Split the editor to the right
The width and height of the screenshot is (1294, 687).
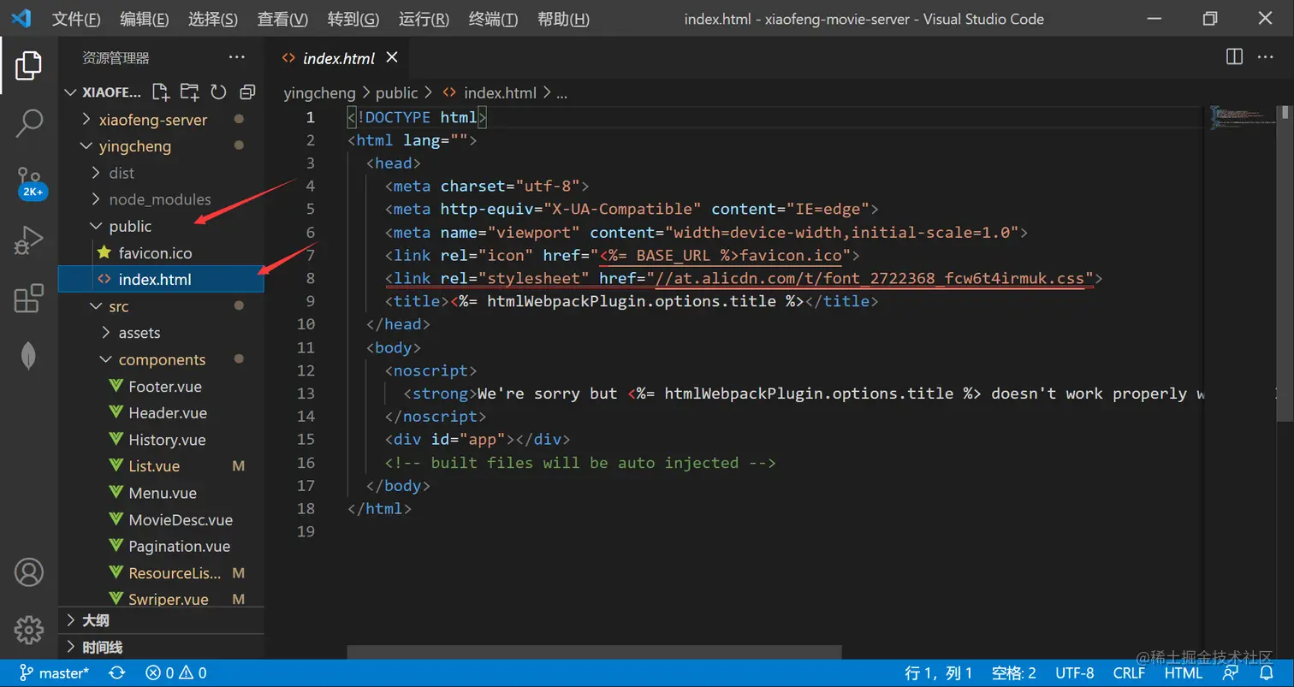click(x=1234, y=56)
